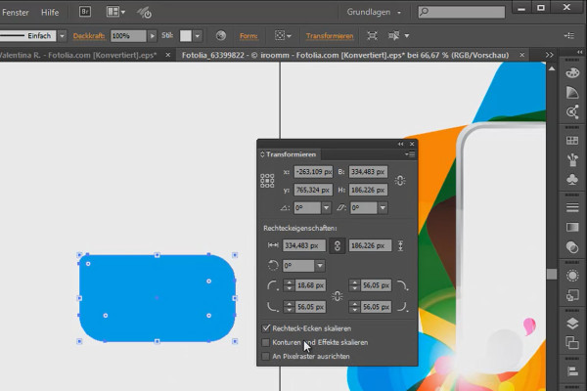Toggle constrain width and height proportions link
Screen dimensions: 587x391
coord(400,181)
